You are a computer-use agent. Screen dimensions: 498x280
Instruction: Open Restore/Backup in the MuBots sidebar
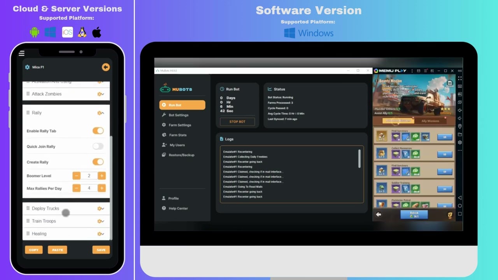pos(178,155)
